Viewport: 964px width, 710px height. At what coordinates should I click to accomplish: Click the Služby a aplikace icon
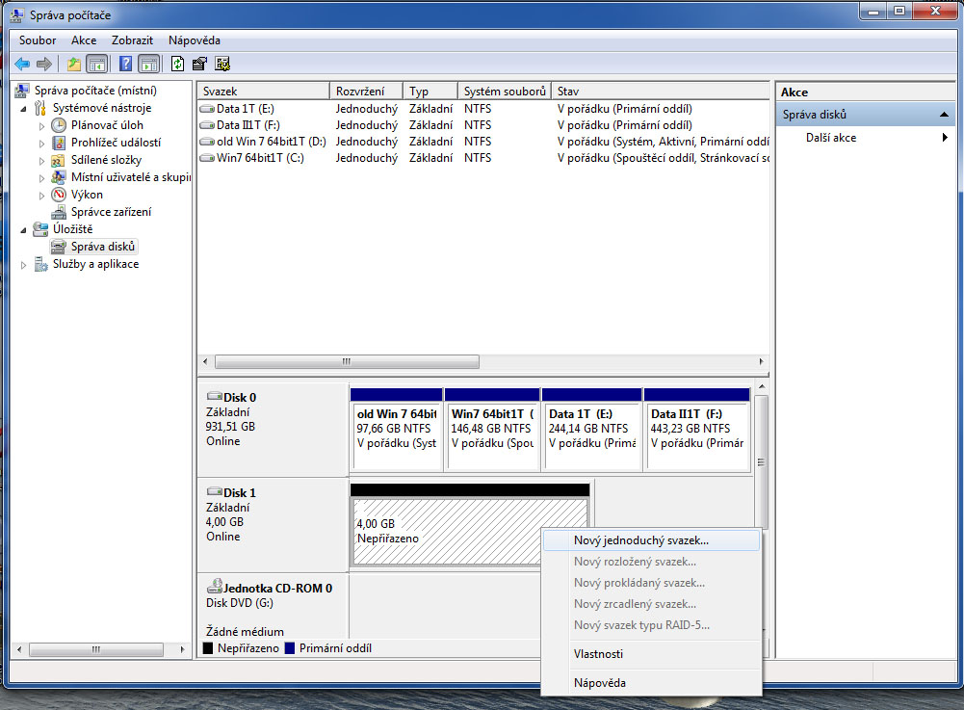pos(40,265)
